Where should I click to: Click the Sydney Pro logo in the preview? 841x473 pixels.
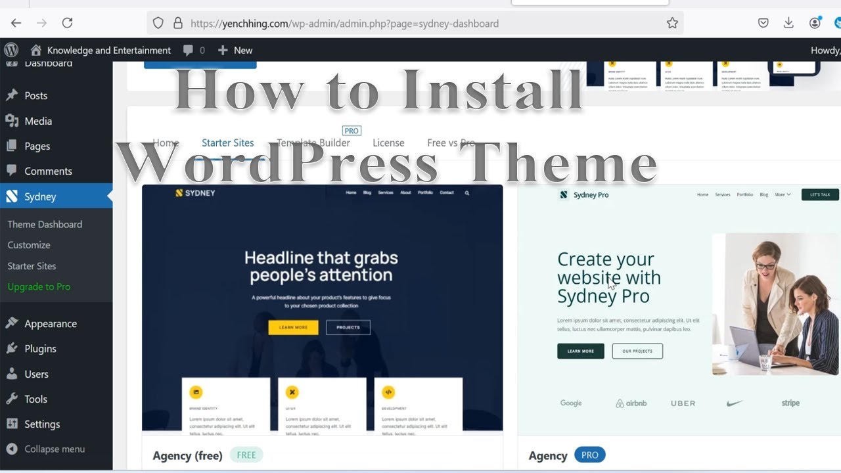(584, 194)
